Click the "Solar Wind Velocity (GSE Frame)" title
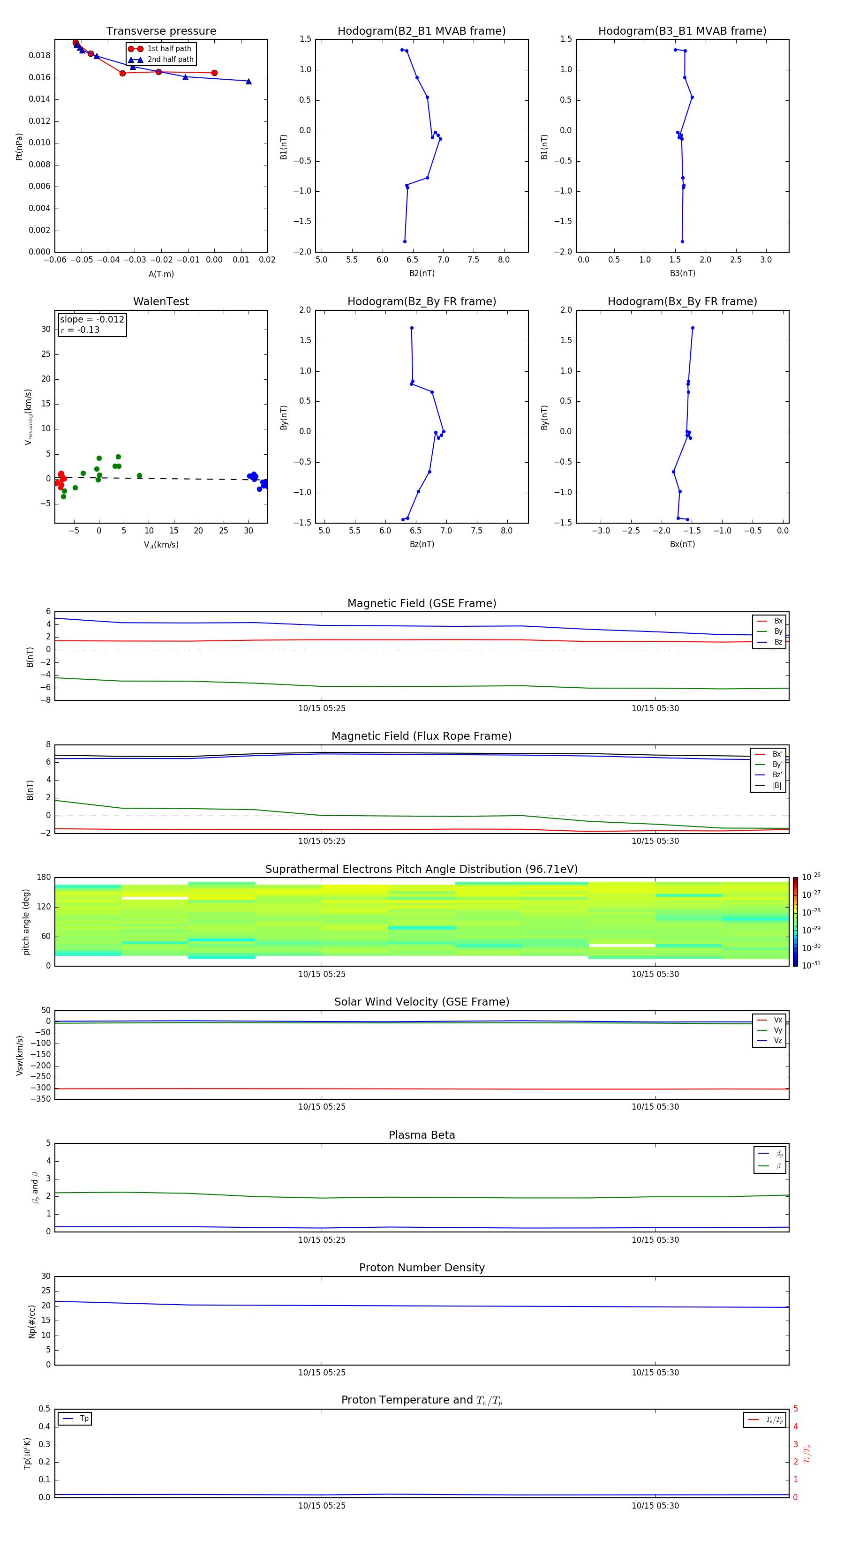This screenshot has height=1547, width=844. tap(422, 1002)
